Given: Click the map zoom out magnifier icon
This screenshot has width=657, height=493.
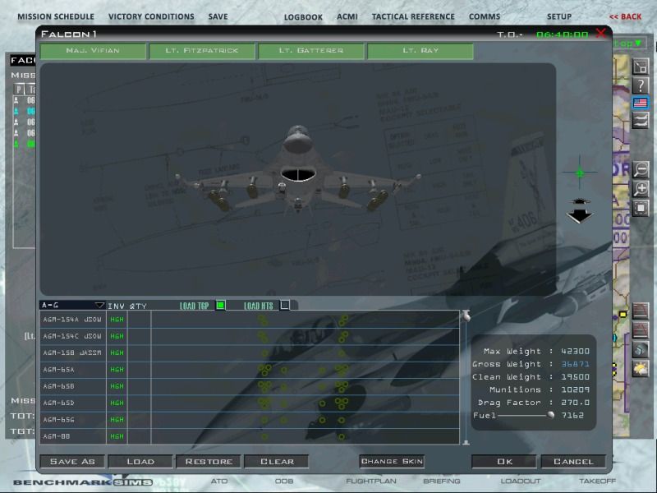Looking at the screenshot, I should (641, 170).
